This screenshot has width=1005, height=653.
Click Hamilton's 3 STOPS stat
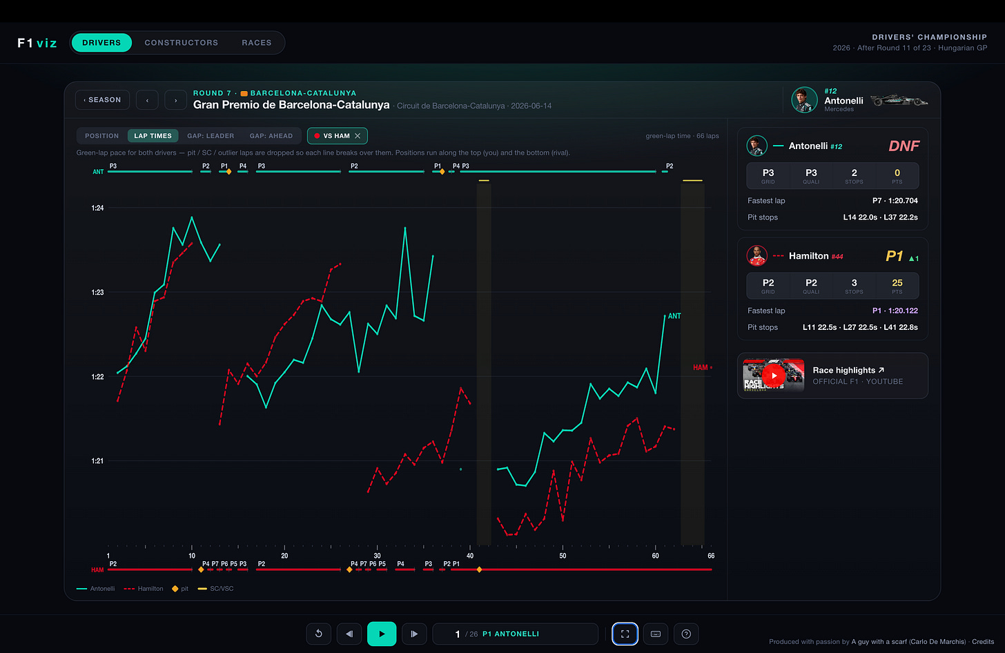854,286
